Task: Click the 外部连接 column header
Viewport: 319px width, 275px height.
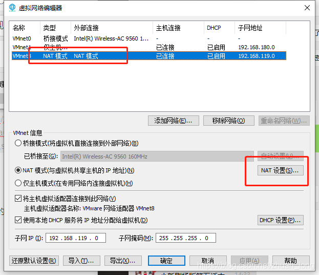Action: tap(112, 28)
